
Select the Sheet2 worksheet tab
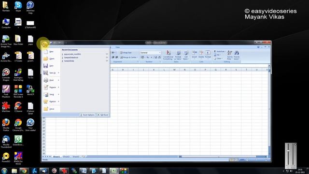click(66, 157)
